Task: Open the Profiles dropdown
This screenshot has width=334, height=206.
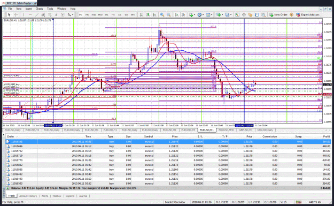Action: coord(228,15)
